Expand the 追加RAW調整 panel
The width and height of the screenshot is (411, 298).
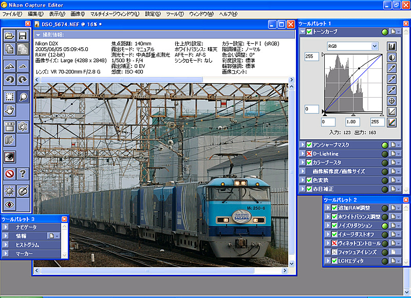point(328,208)
